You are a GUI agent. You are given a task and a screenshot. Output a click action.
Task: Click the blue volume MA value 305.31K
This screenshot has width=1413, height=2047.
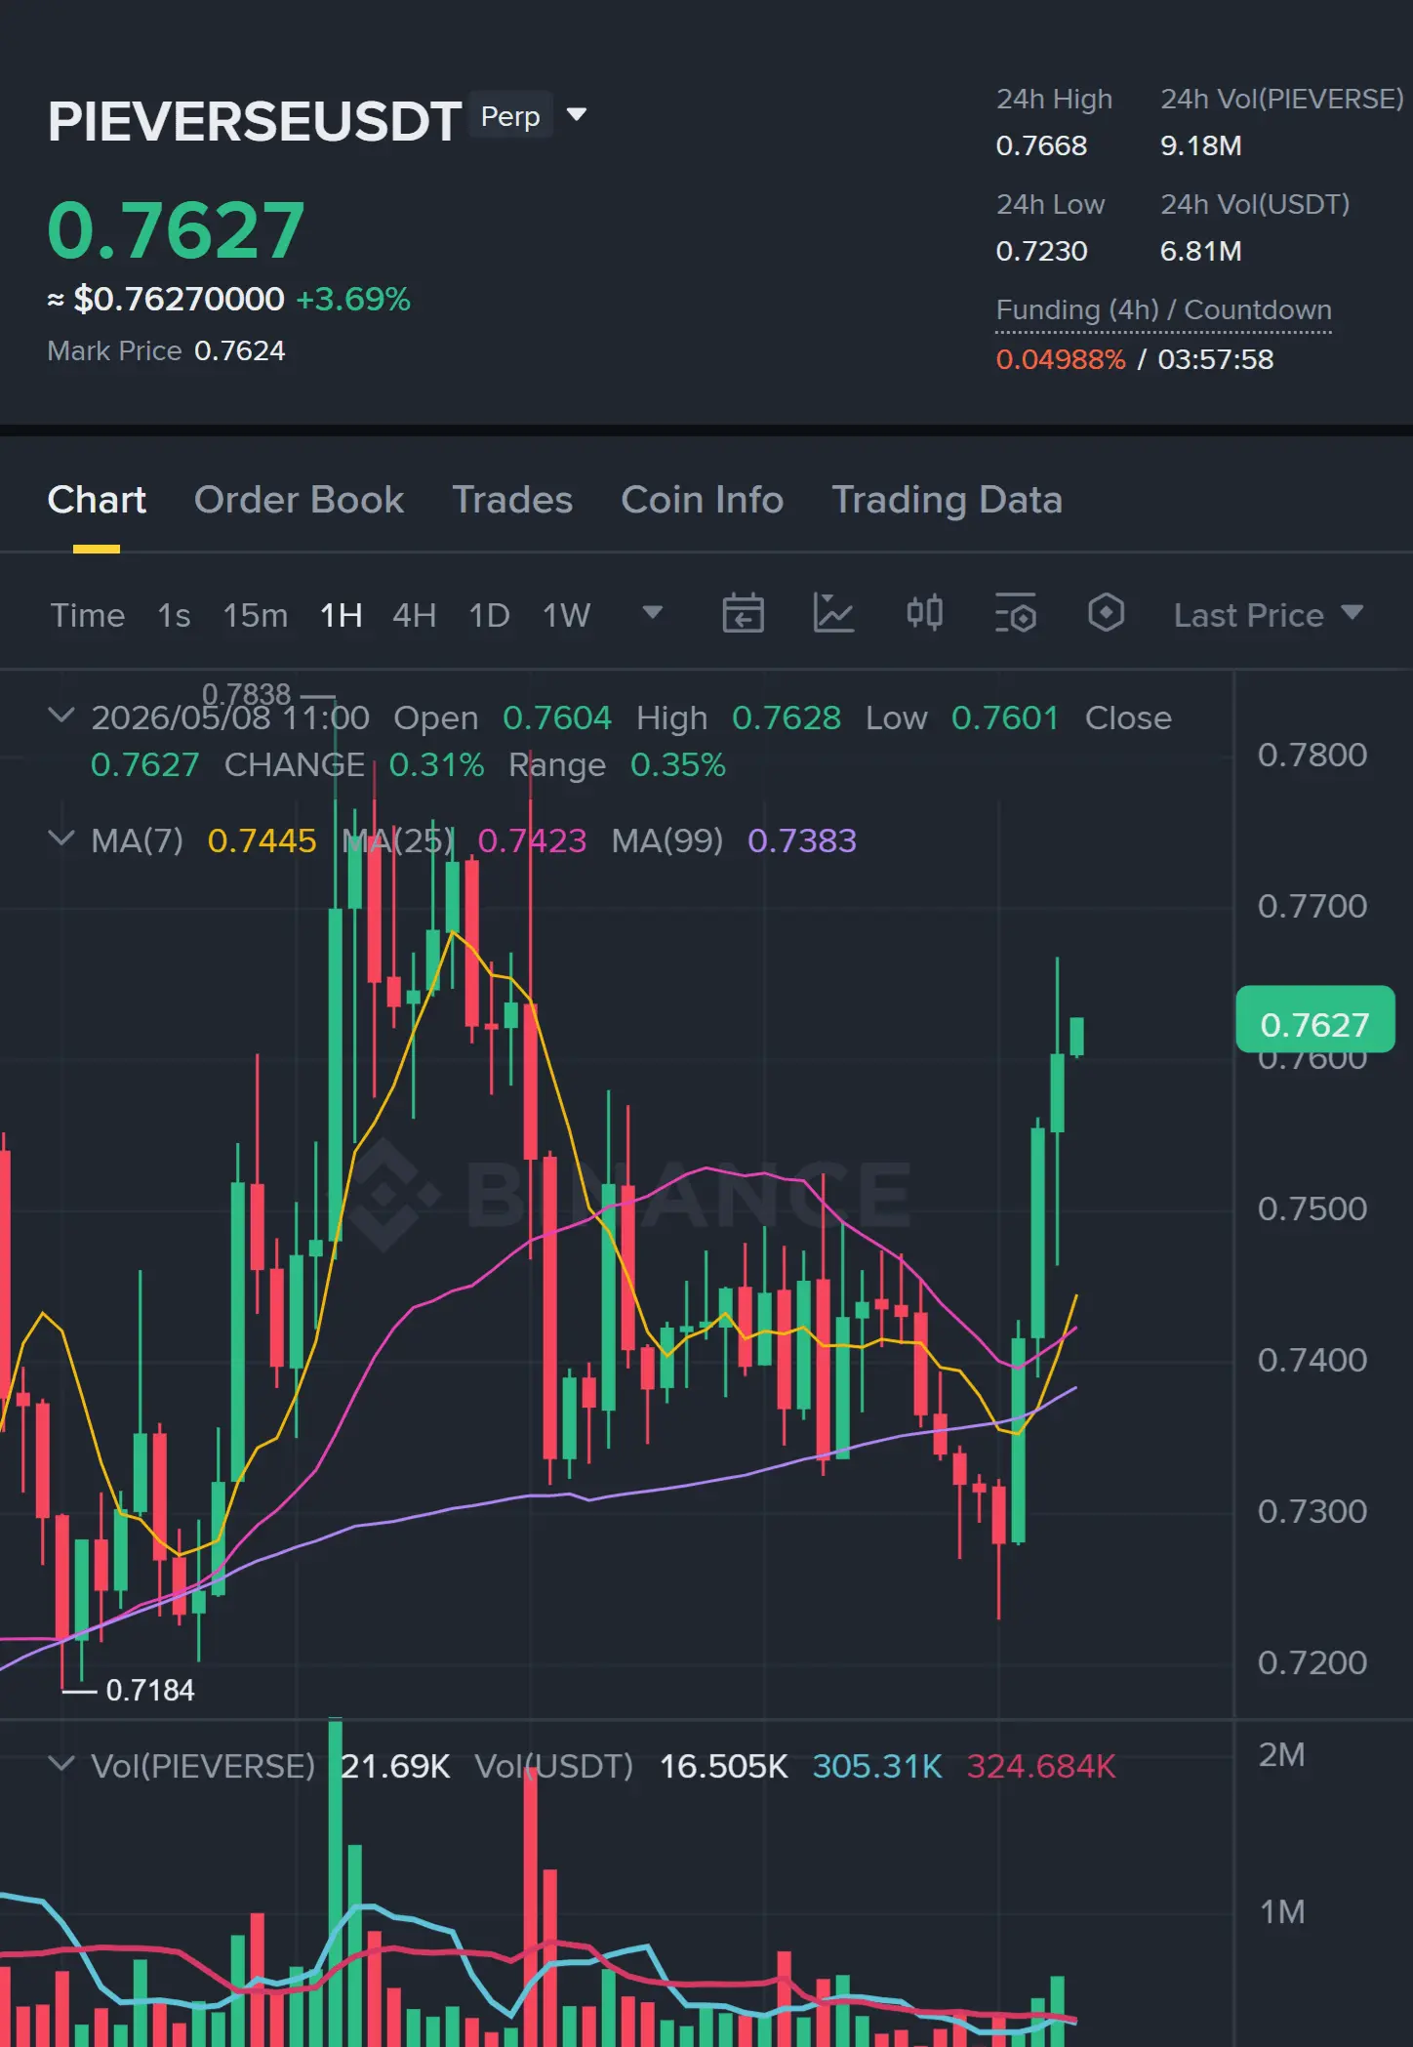(x=877, y=1766)
